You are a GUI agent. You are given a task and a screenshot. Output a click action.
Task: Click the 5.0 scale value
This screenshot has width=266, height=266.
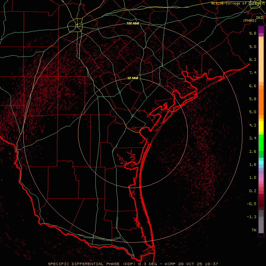[x=253, y=112]
